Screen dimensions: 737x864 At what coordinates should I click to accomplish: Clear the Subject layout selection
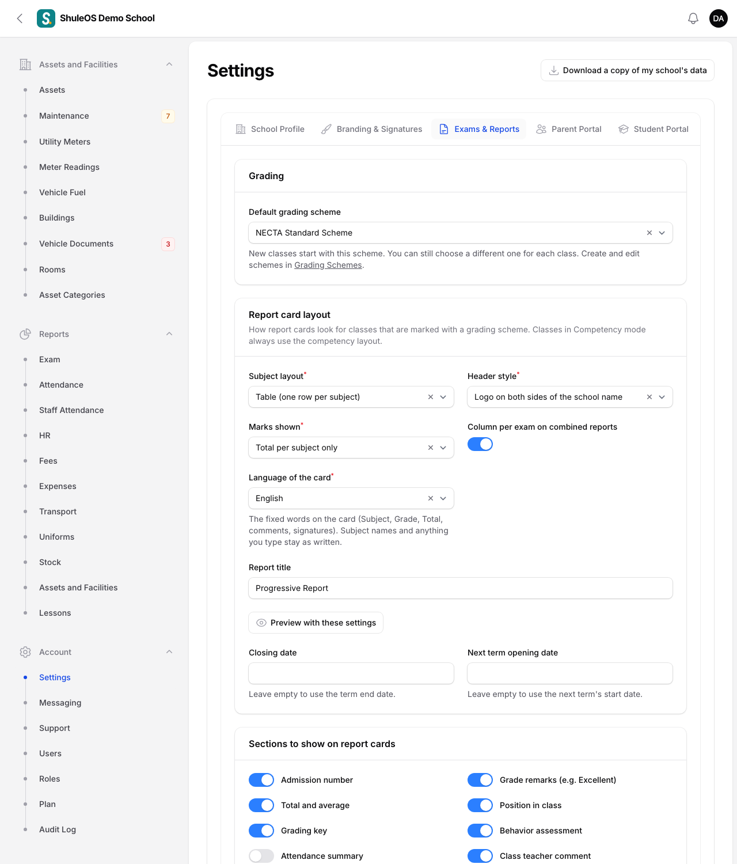pos(431,397)
